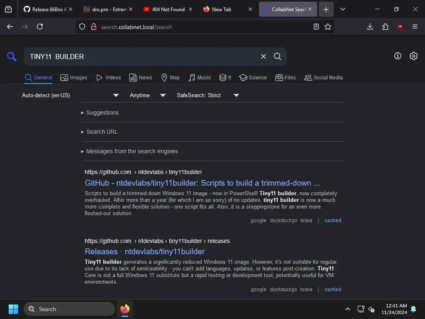Click the insecure connection padlock icon
This screenshot has width=425, height=319.
click(x=93, y=27)
